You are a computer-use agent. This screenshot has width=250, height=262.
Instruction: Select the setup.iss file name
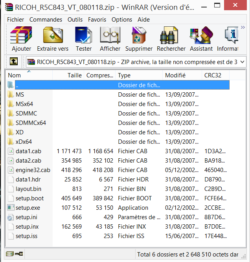[26, 236]
